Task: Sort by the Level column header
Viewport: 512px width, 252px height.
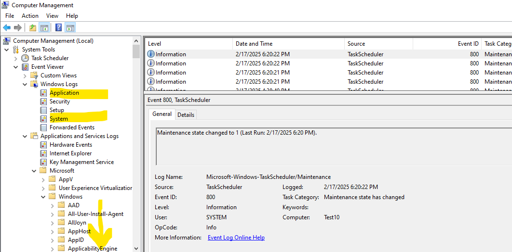Action: tap(189, 44)
